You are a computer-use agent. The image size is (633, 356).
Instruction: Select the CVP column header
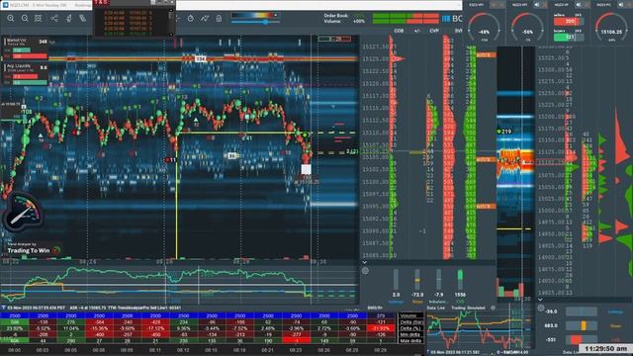434,31
